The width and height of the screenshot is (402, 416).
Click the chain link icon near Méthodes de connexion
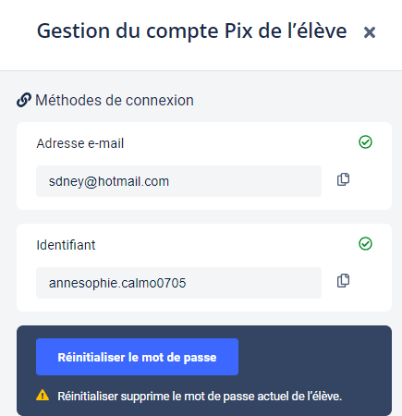point(24,100)
